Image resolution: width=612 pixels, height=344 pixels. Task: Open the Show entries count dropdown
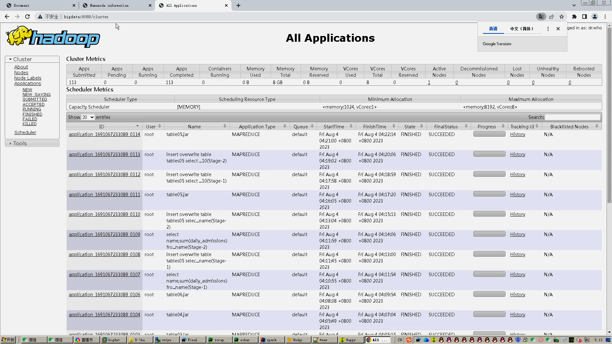point(88,117)
